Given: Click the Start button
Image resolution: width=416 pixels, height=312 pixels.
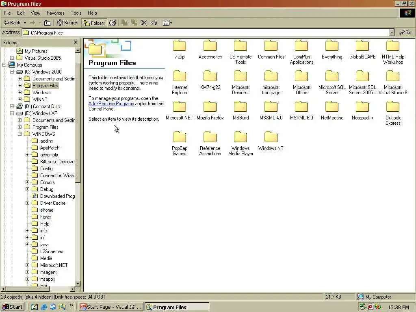Looking at the screenshot, I should (x=13, y=307).
